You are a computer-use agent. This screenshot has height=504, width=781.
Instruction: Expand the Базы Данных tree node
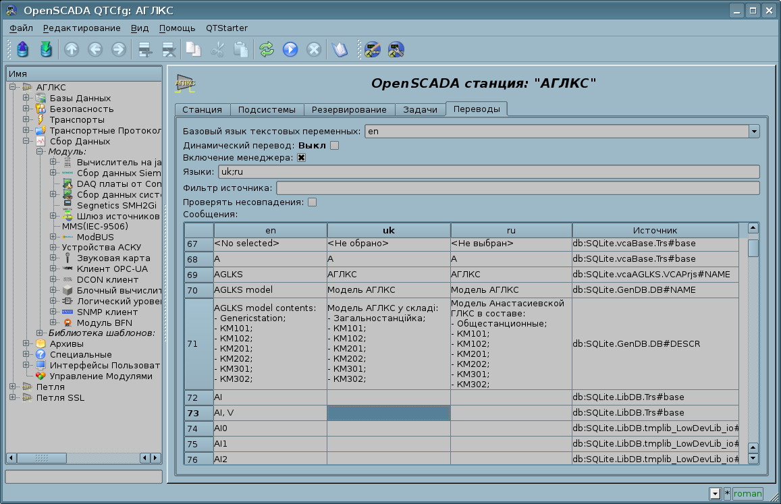click(26, 98)
